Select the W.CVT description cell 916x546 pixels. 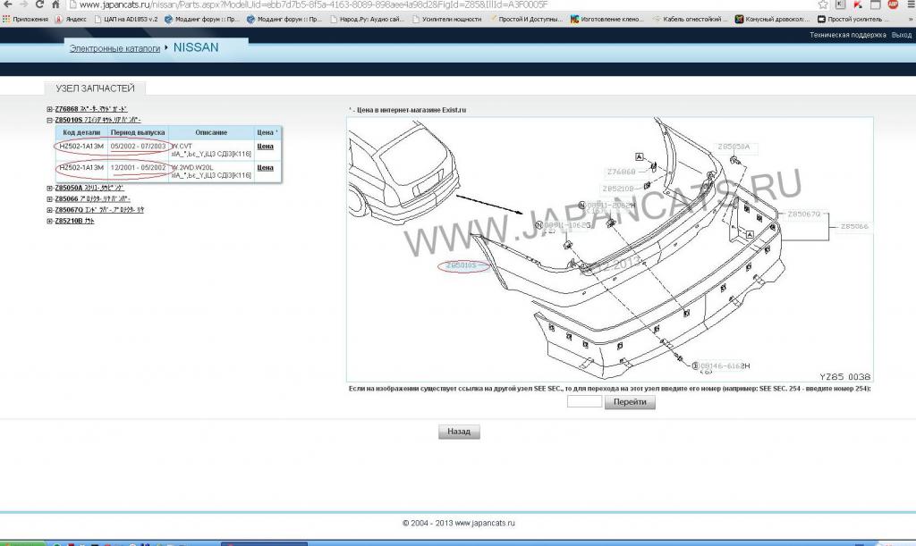211,150
